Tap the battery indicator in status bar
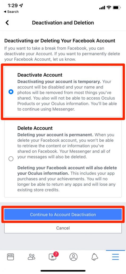This screenshot has width=126, height=274. pos(116,7)
